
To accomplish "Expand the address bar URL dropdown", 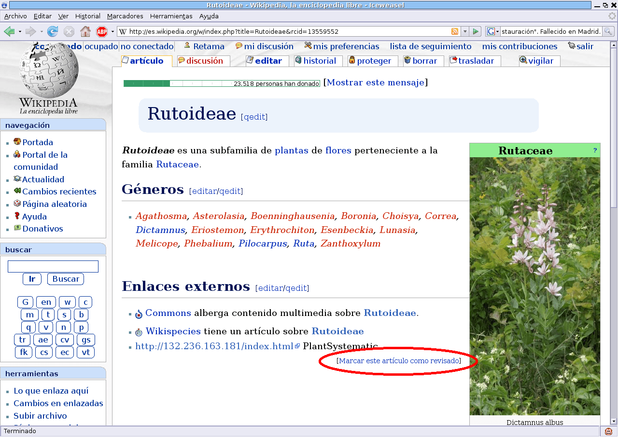I will click(x=465, y=32).
